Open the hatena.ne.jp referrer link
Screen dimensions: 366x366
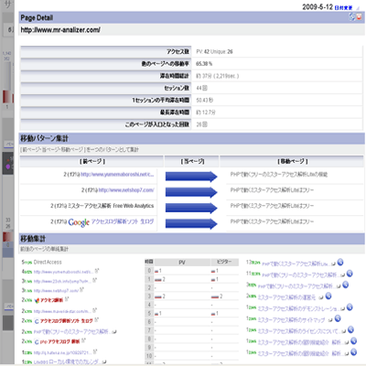(62, 352)
